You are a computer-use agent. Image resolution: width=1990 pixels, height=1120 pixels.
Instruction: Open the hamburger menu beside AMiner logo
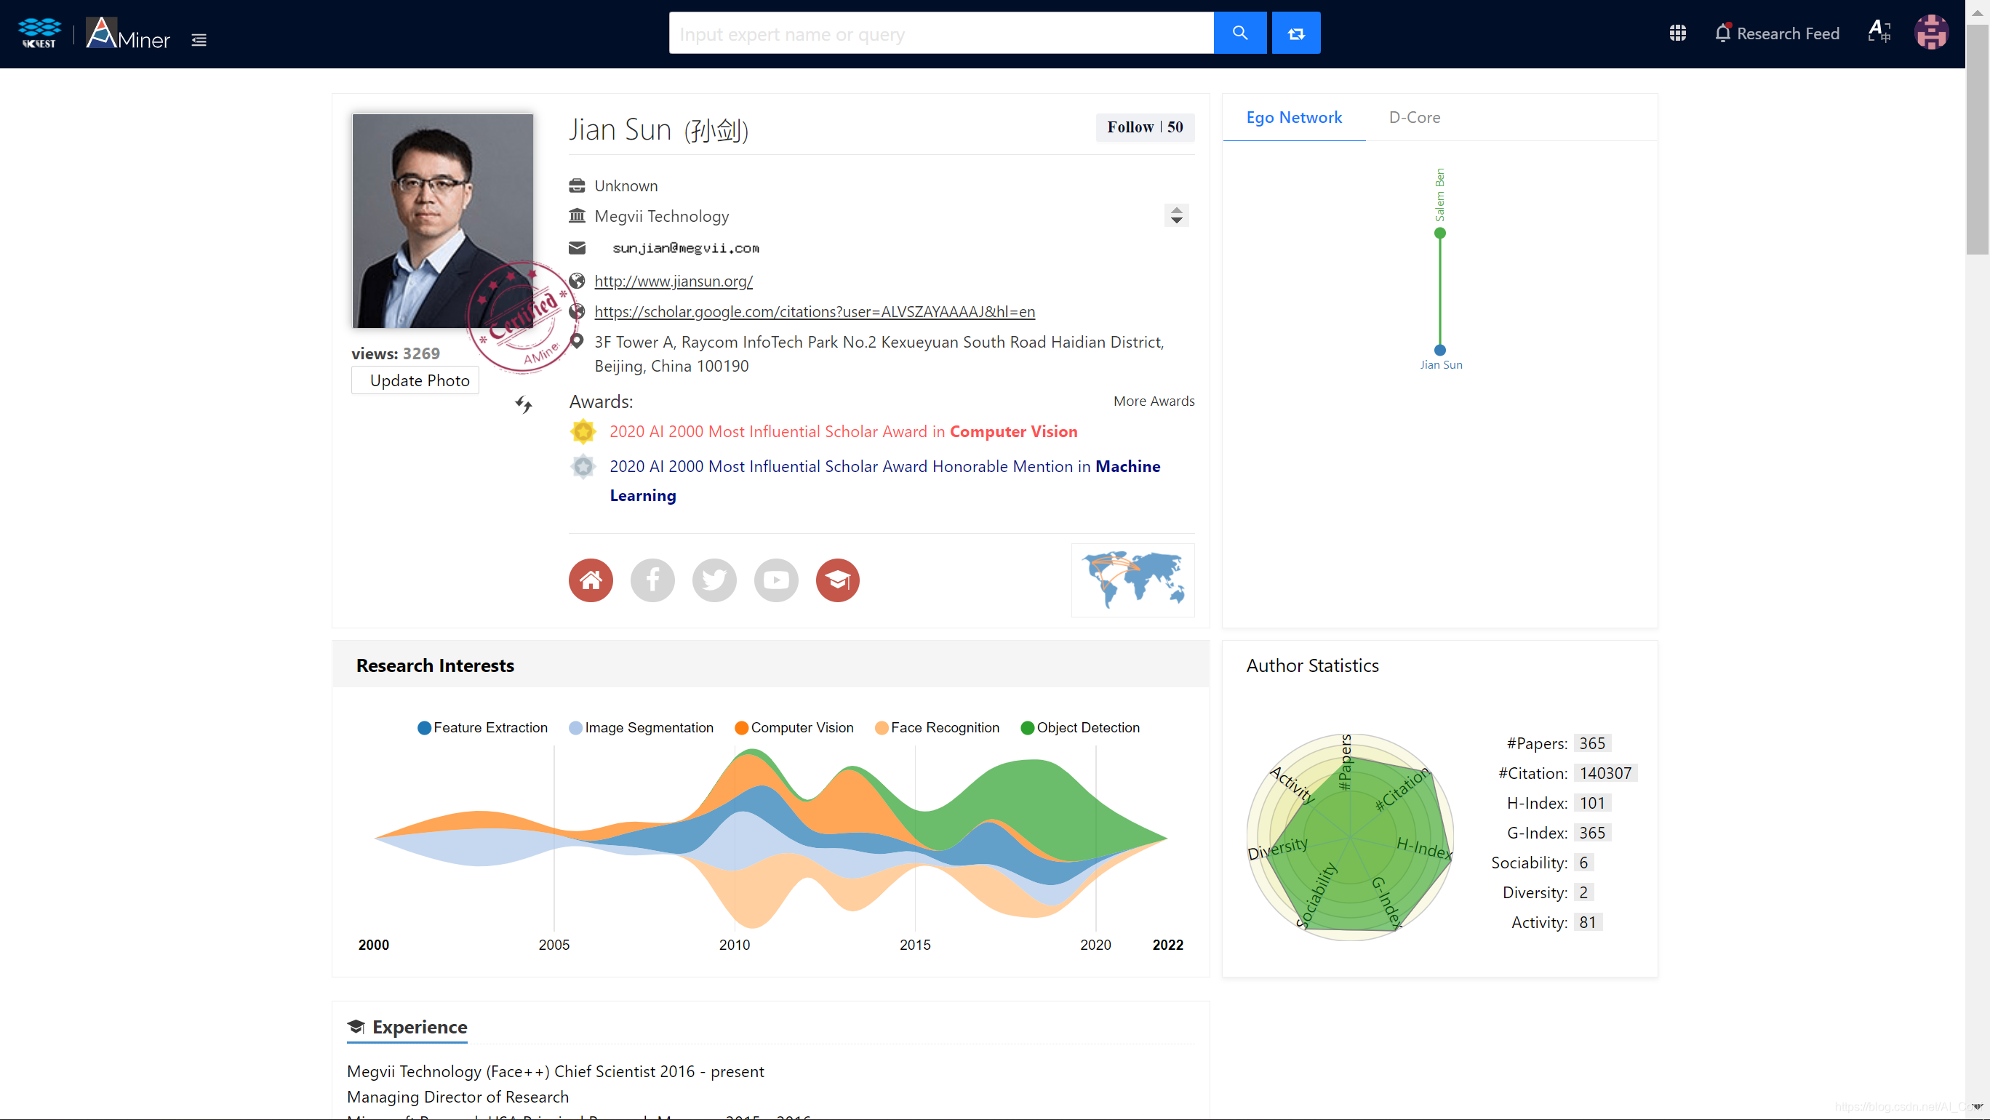tap(199, 40)
